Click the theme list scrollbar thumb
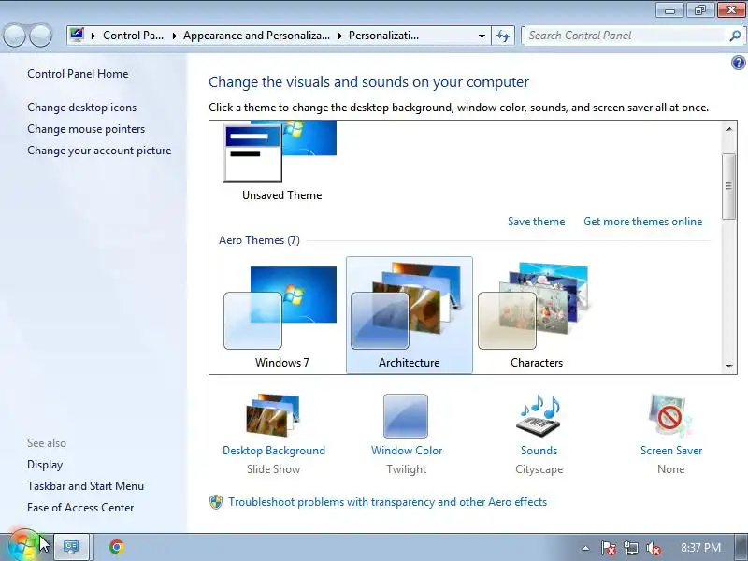The width and height of the screenshot is (748, 561). [729, 186]
